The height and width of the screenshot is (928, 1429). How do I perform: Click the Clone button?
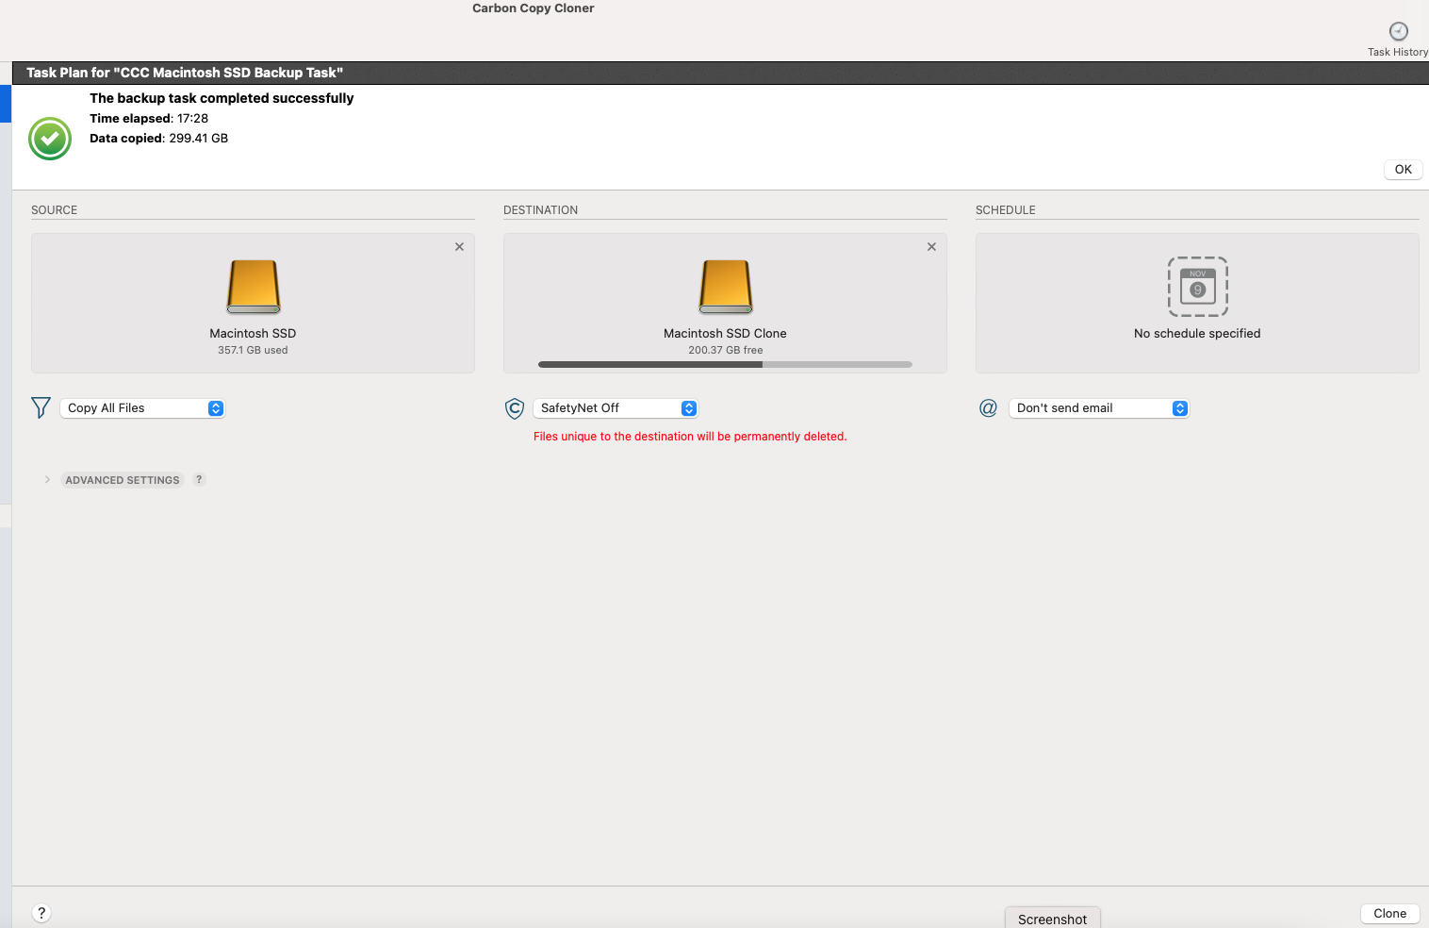point(1390,913)
